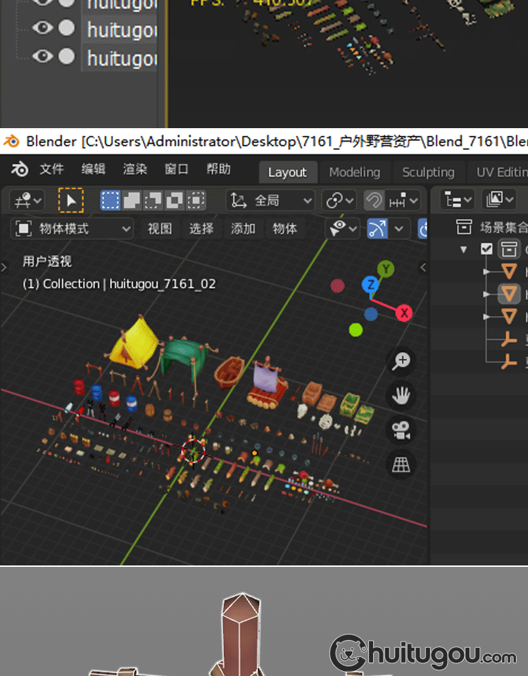The image size is (528, 676).
Task: Click the new selection mode square icon
Action: 110,201
